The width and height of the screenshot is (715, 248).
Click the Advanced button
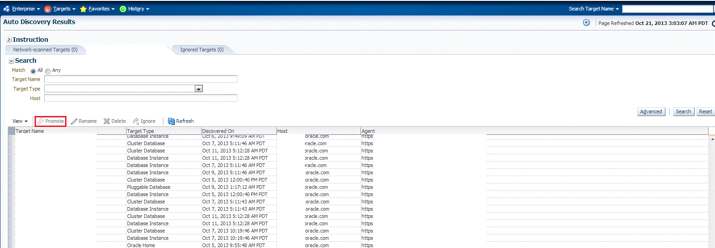651,111
